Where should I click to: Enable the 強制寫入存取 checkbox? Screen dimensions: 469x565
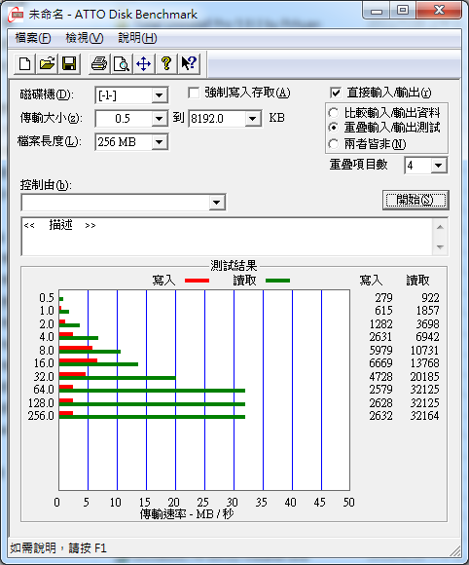[194, 93]
